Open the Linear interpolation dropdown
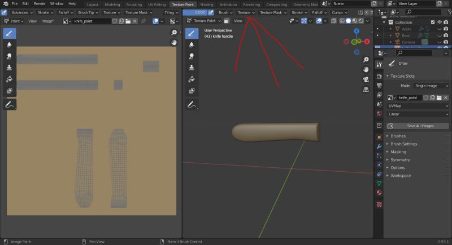The height and width of the screenshot is (245, 452). tap(418, 114)
